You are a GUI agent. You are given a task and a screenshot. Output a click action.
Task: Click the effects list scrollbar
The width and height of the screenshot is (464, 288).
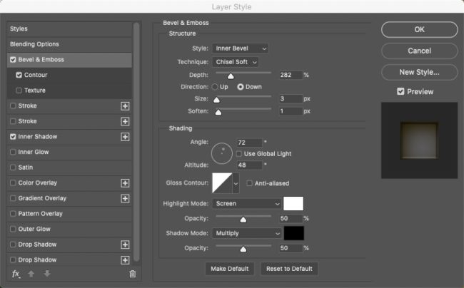click(x=136, y=142)
